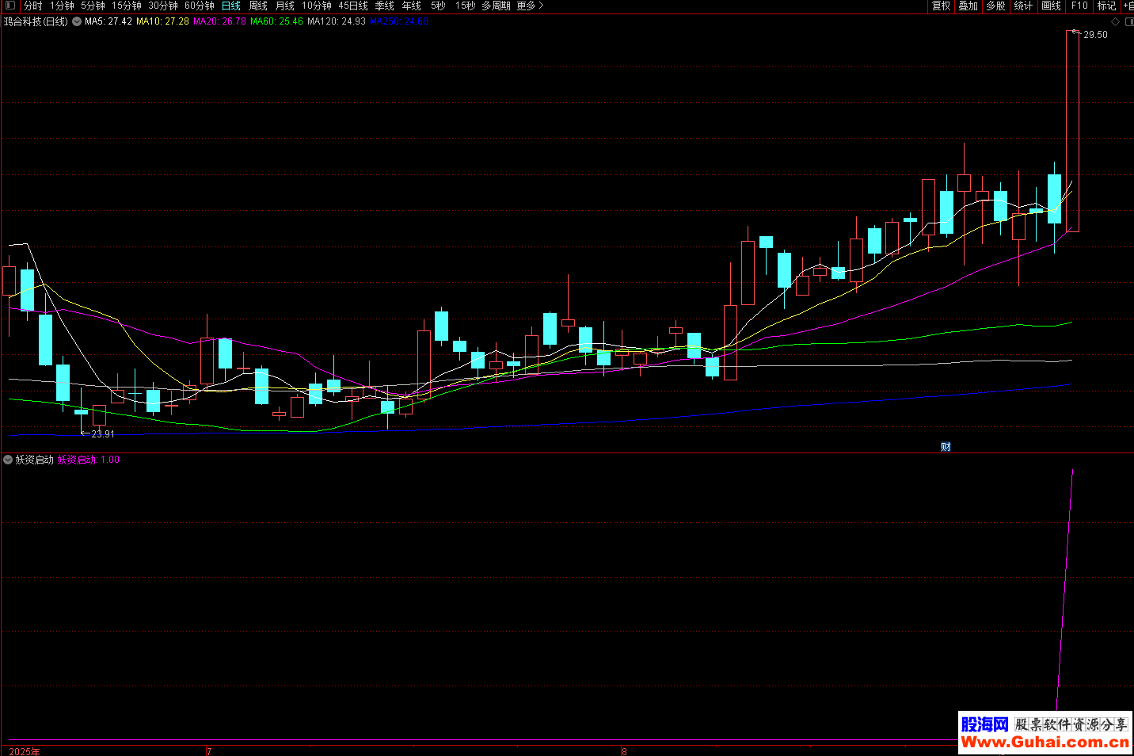Open the 复权 adjustment menu
This screenshot has width=1134, height=756.
click(941, 6)
